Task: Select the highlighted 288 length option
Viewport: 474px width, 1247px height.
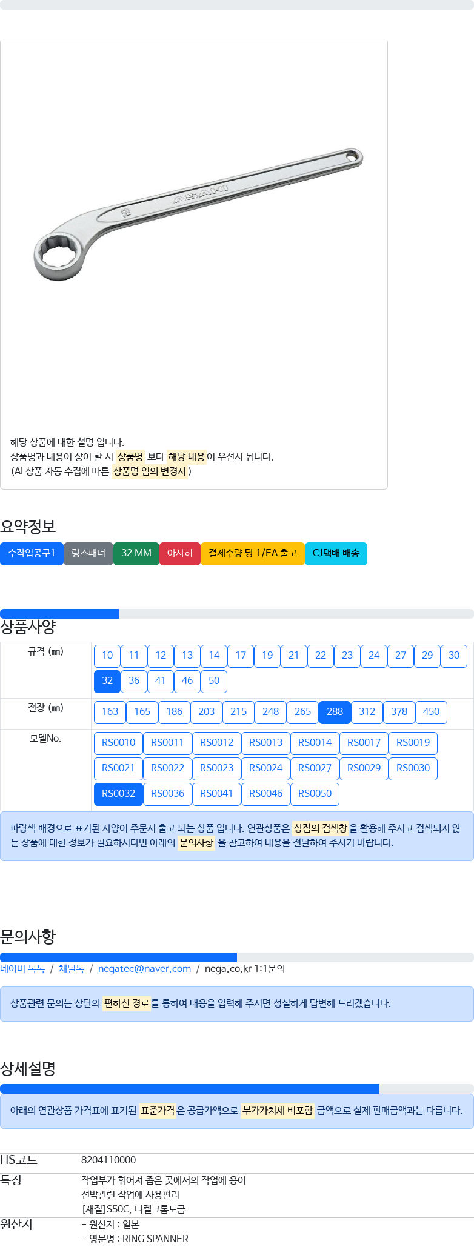Action: [335, 712]
